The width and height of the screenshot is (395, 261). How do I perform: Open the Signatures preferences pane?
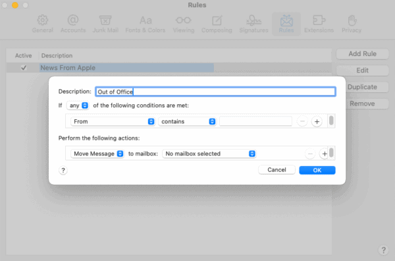(x=253, y=24)
